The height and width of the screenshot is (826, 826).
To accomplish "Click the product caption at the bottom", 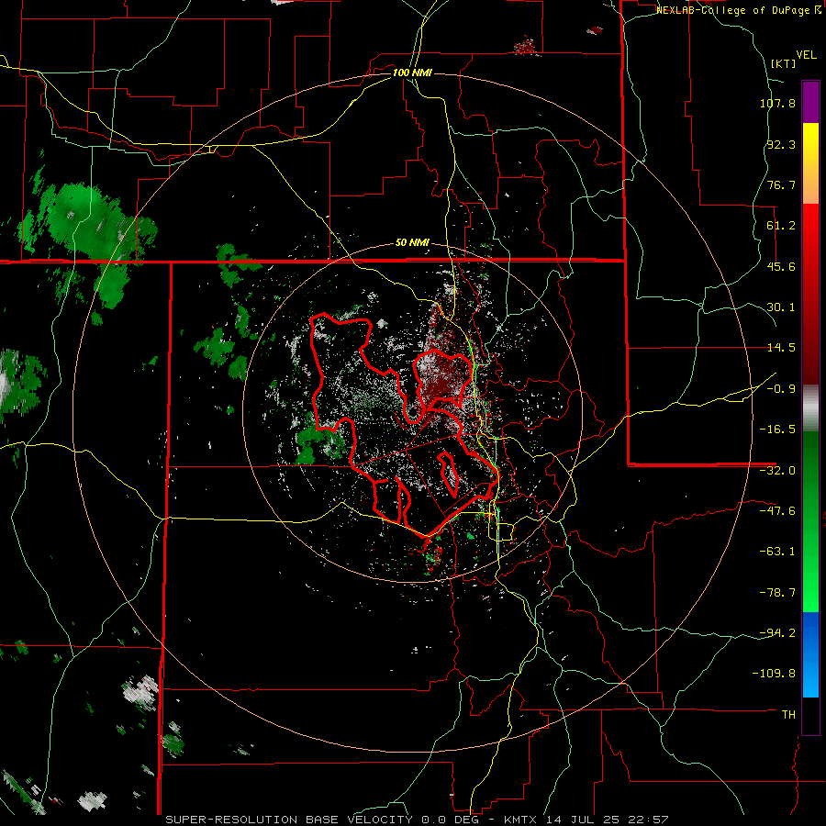I will 418,820.
